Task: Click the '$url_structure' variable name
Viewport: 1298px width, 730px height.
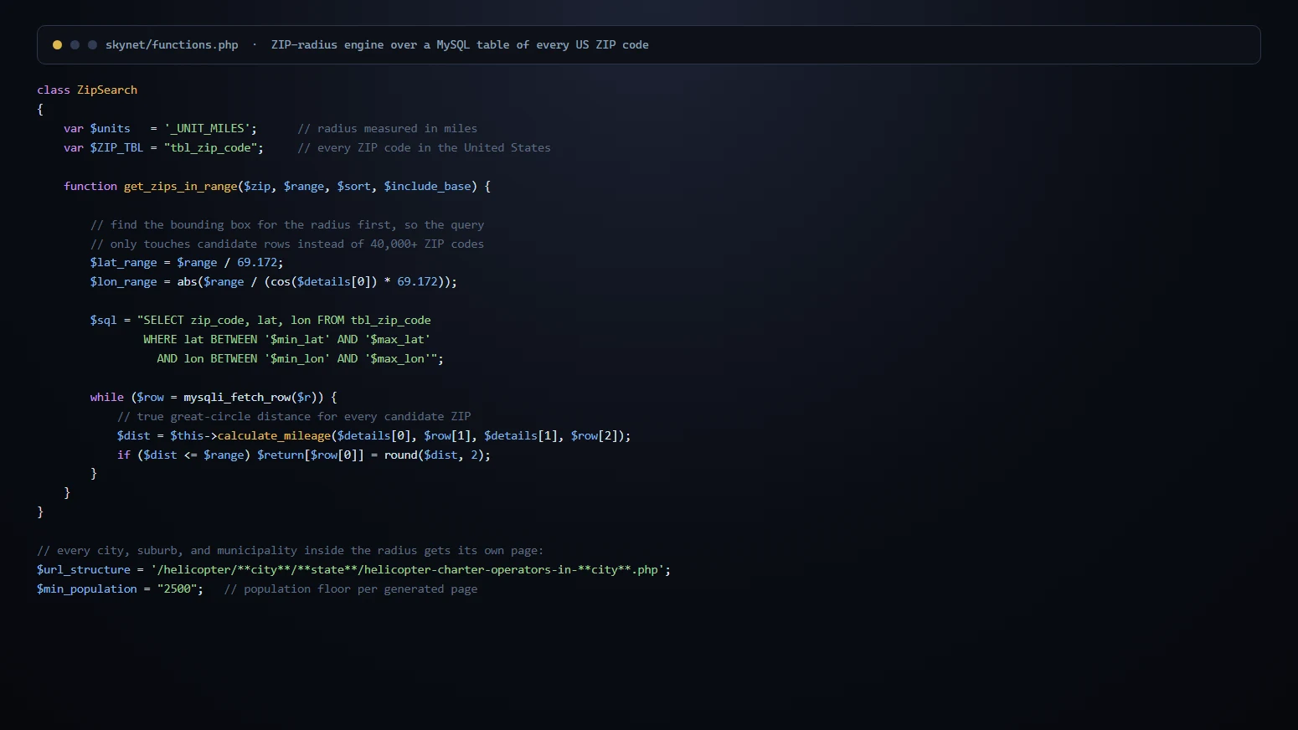Action: (x=84, y=569)
